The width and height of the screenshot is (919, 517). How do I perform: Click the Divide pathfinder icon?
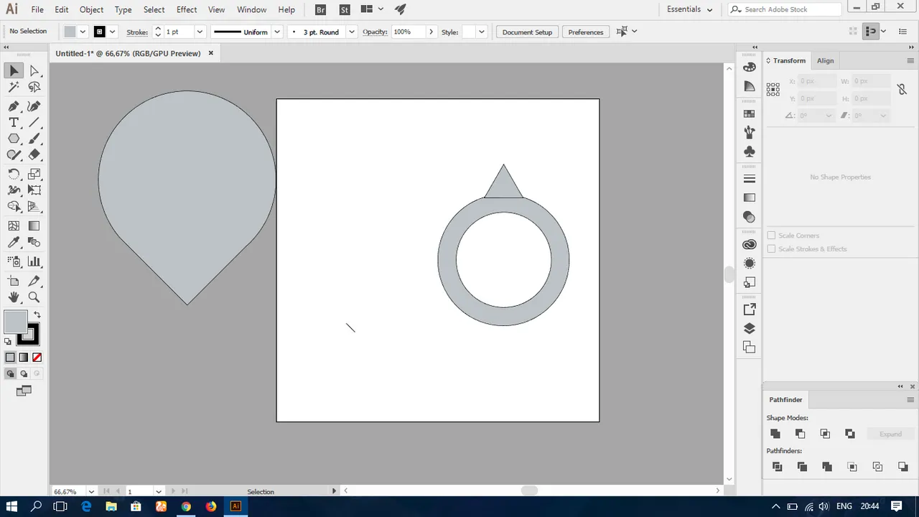tap(777, 467)
